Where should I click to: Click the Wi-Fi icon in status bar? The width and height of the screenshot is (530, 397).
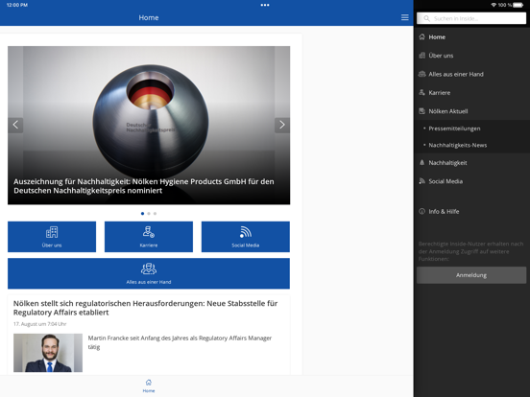tap(494, 5)
